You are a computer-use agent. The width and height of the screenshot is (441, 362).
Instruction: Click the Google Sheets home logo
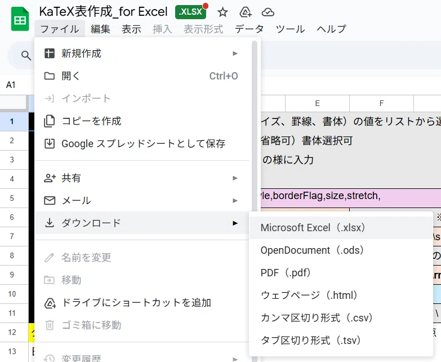pyautogui.click(x=20, y=19)
